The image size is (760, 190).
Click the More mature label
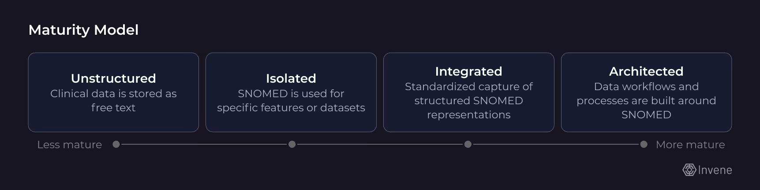click(x=690, y=145)
